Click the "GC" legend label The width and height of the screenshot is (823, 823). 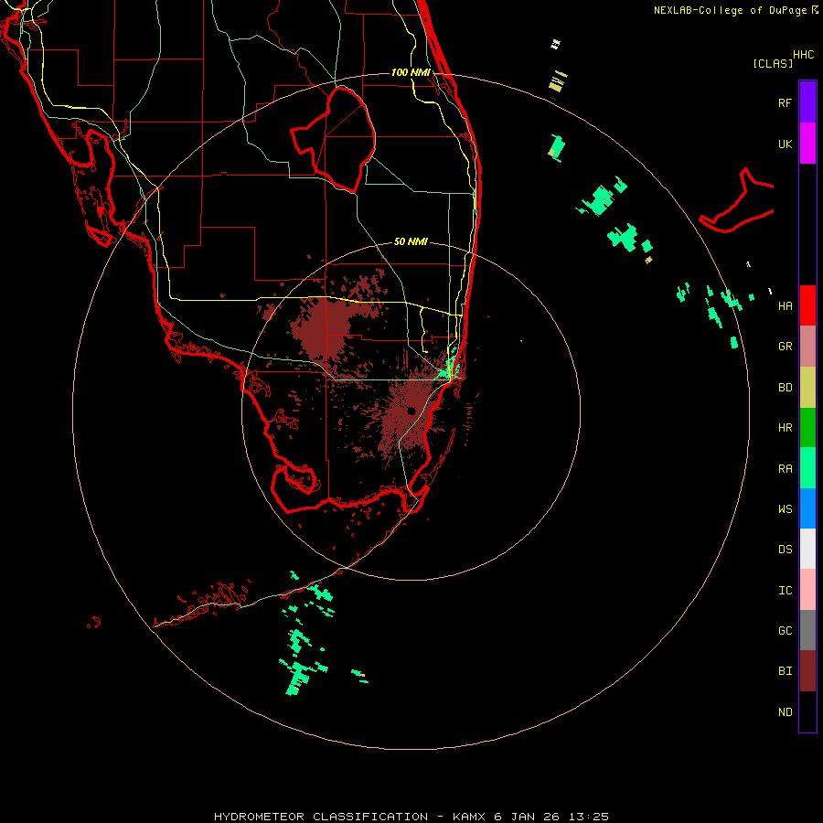785,631
